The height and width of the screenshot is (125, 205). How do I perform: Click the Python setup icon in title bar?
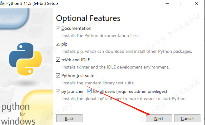[x=3, y=3]
